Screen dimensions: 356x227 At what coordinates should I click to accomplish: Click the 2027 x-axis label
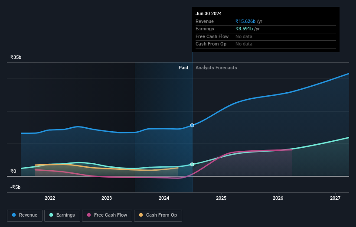335,198
